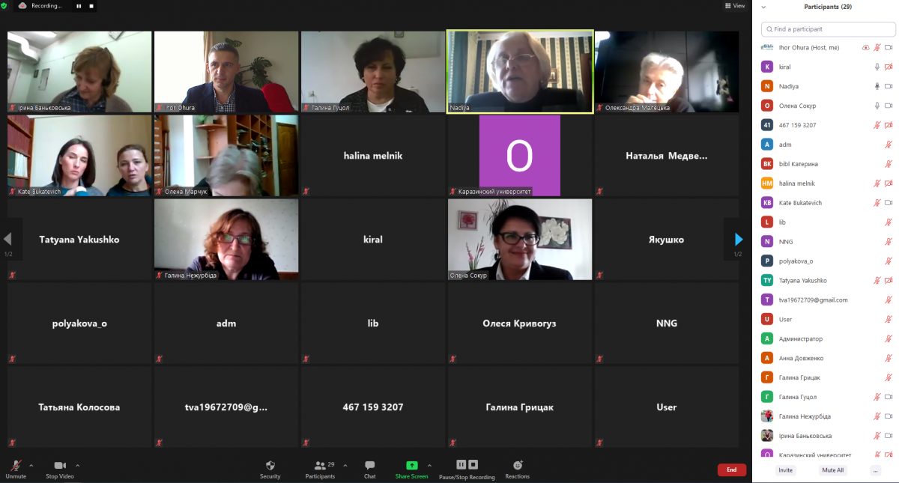The height and width of the screenshot is (483, 899).
Task: Expand audio options arrow beside Unmute
Action: coord(33,464)
